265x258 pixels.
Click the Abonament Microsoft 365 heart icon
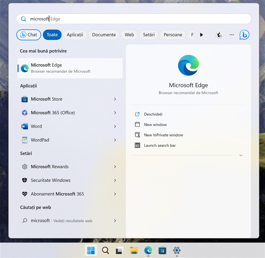pyautogui.click(x=25, y=194)
